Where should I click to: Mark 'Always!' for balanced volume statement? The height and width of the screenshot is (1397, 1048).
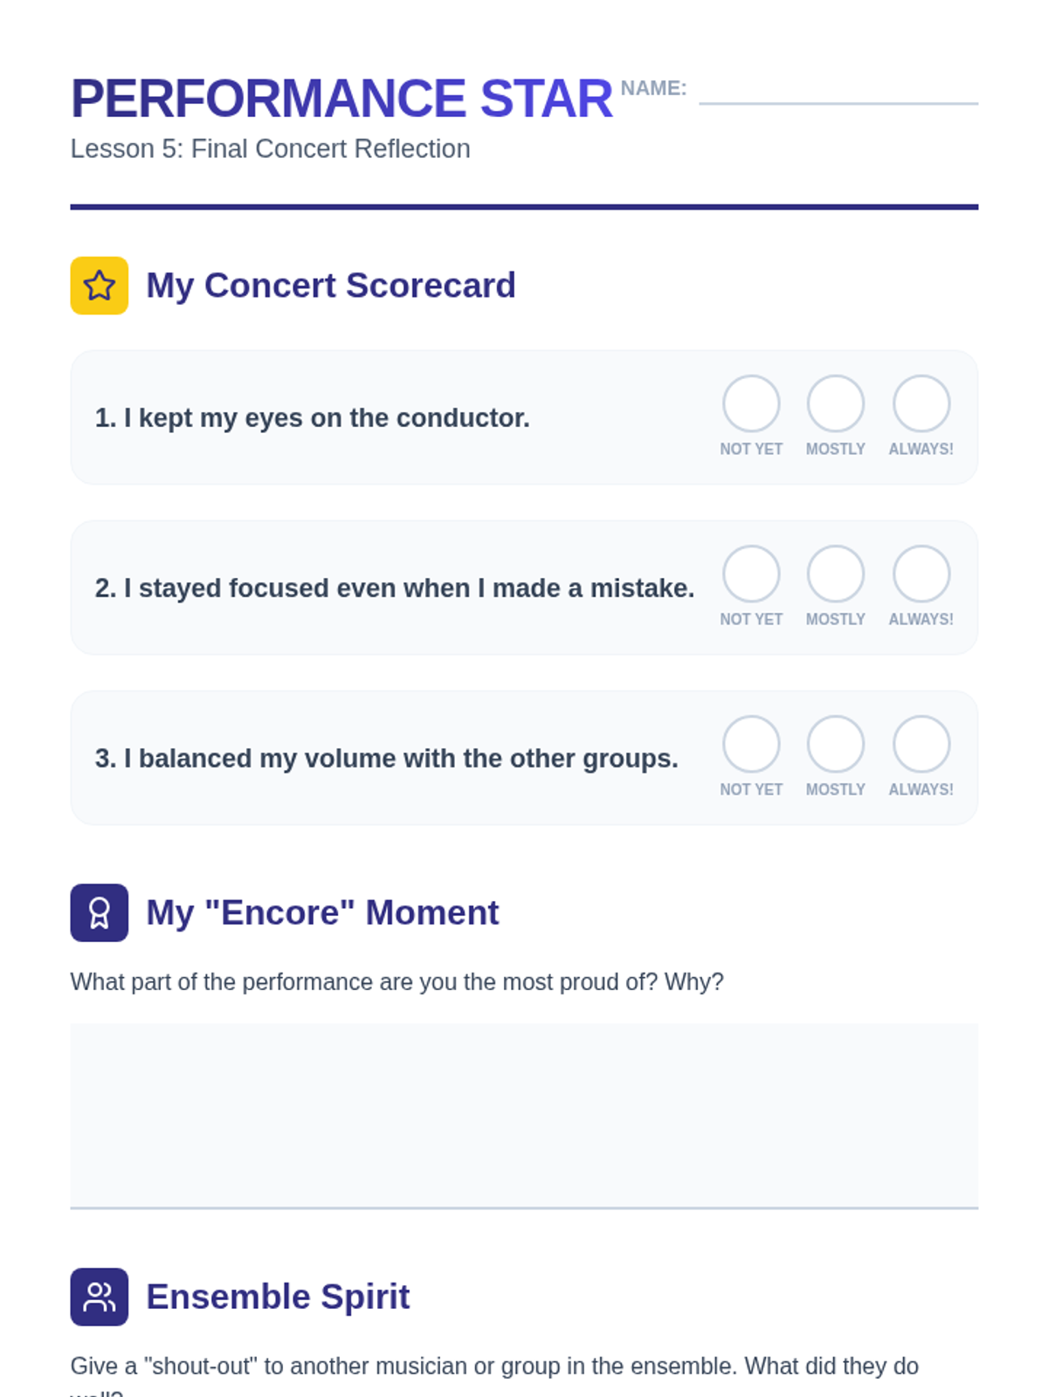(920, 744)
